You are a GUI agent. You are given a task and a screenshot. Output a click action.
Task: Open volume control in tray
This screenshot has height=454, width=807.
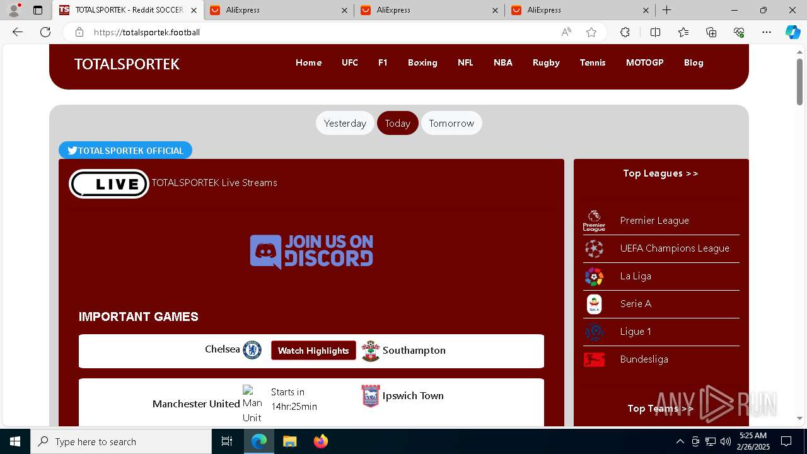(725, 441)
